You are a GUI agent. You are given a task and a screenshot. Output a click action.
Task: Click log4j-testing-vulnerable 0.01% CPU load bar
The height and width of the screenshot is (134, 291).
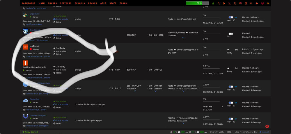(x=211, y=69)
